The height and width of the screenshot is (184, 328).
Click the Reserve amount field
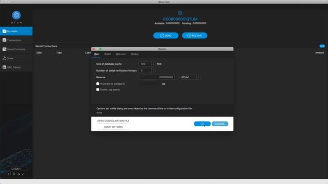156,77
